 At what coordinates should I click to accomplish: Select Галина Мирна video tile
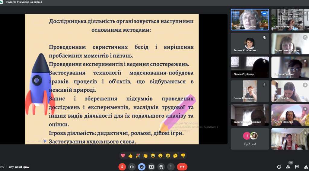290,20
